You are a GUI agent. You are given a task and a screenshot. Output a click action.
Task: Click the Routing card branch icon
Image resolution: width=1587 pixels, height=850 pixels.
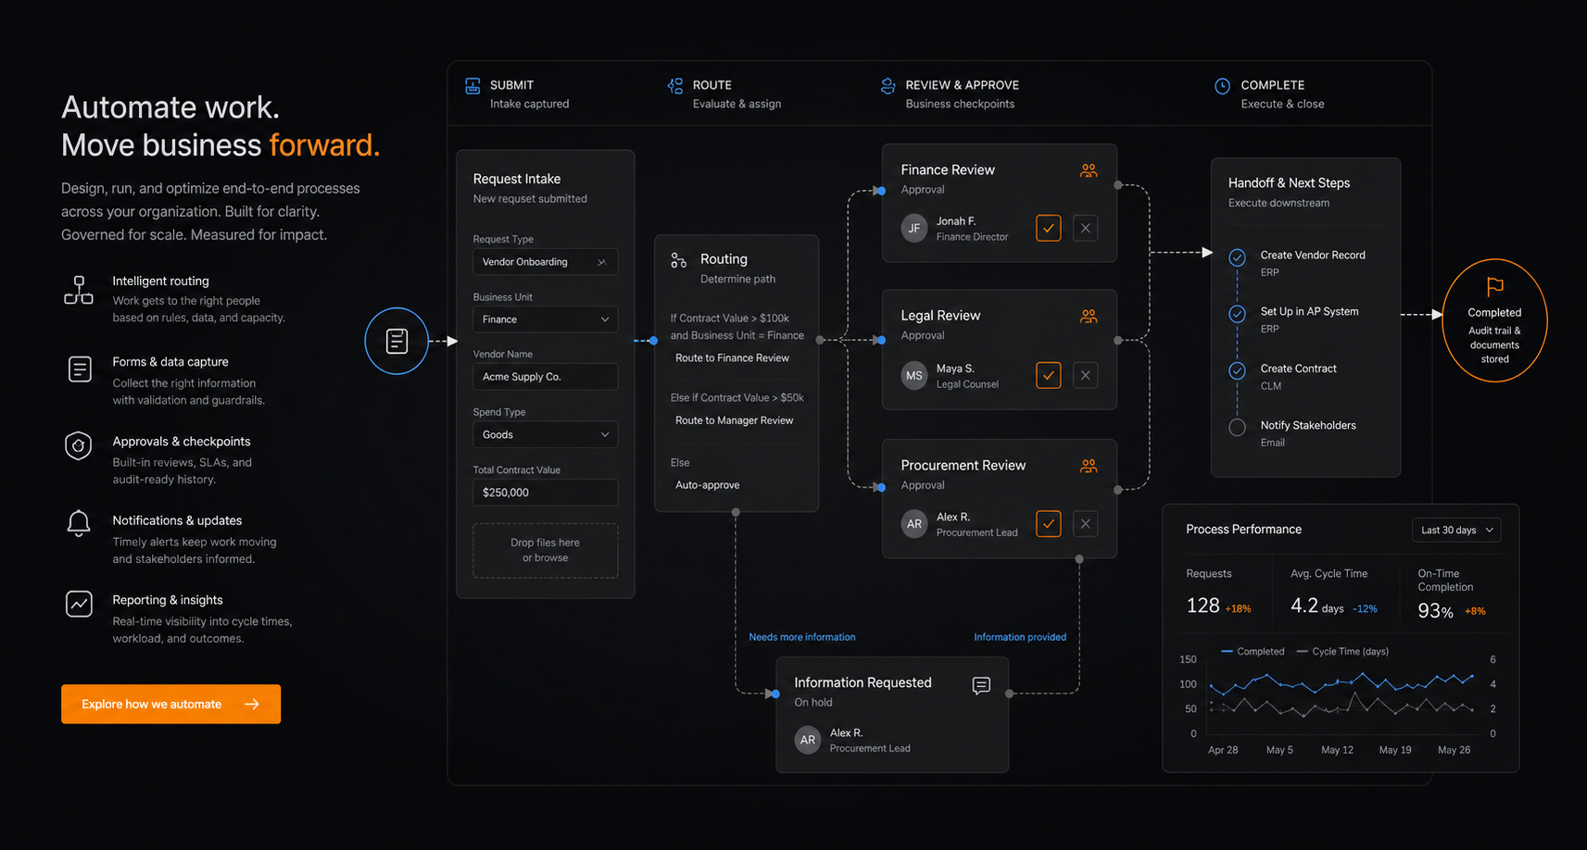pyautogui.click(x=679, y=260)
